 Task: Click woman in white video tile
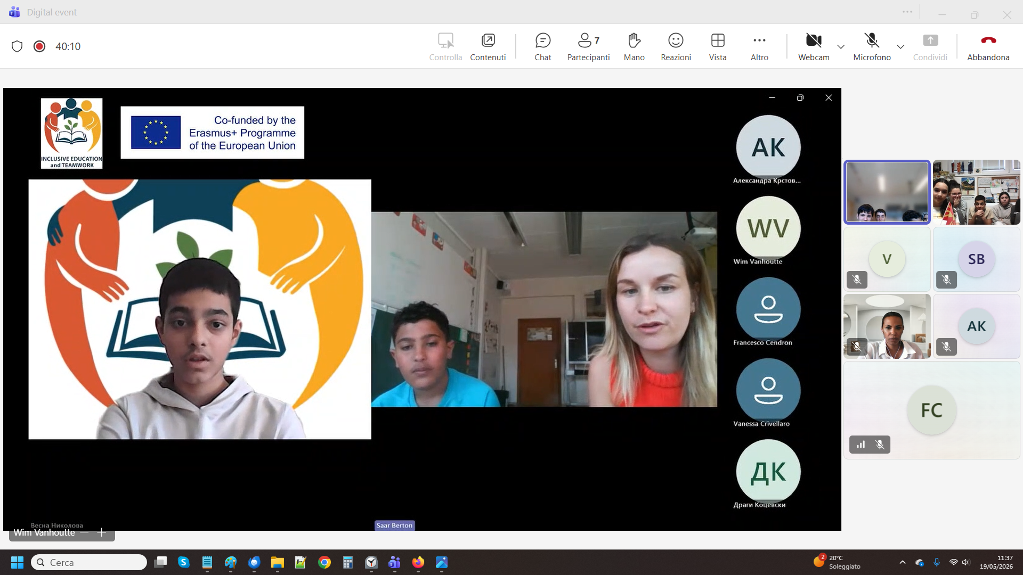pyautogui.click(x=887, y=326)
